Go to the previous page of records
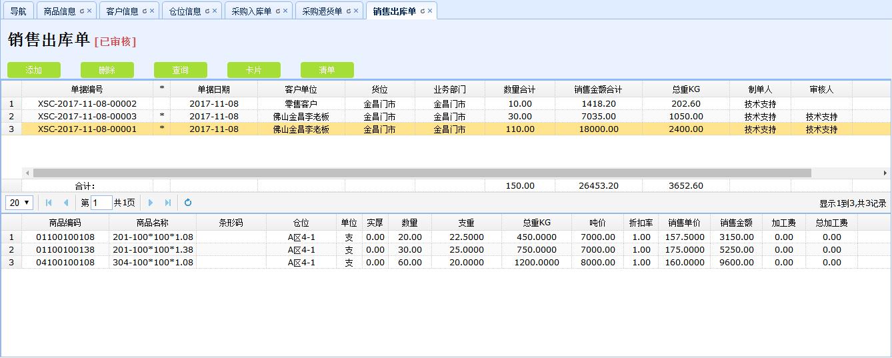This screenshot has height=358, width=892. tap(66, 203)
